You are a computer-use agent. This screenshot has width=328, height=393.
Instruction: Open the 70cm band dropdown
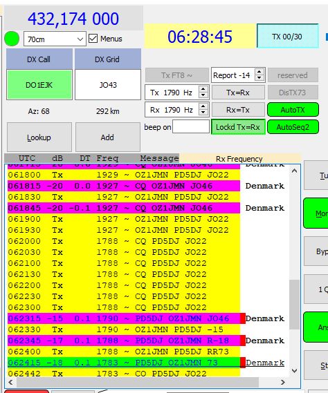[x=55, y=39]
